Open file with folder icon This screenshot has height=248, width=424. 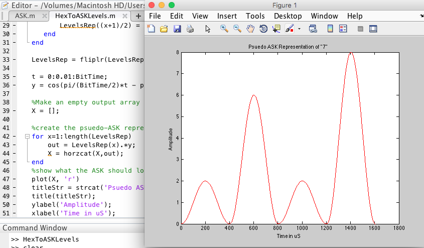[164, 29]
